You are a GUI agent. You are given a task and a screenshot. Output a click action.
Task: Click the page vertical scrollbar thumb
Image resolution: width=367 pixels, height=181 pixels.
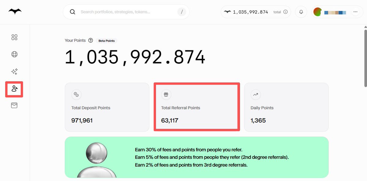(x=365, y=58)
